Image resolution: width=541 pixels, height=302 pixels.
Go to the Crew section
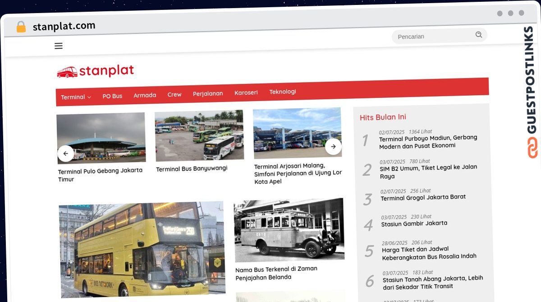click(174, 94)
